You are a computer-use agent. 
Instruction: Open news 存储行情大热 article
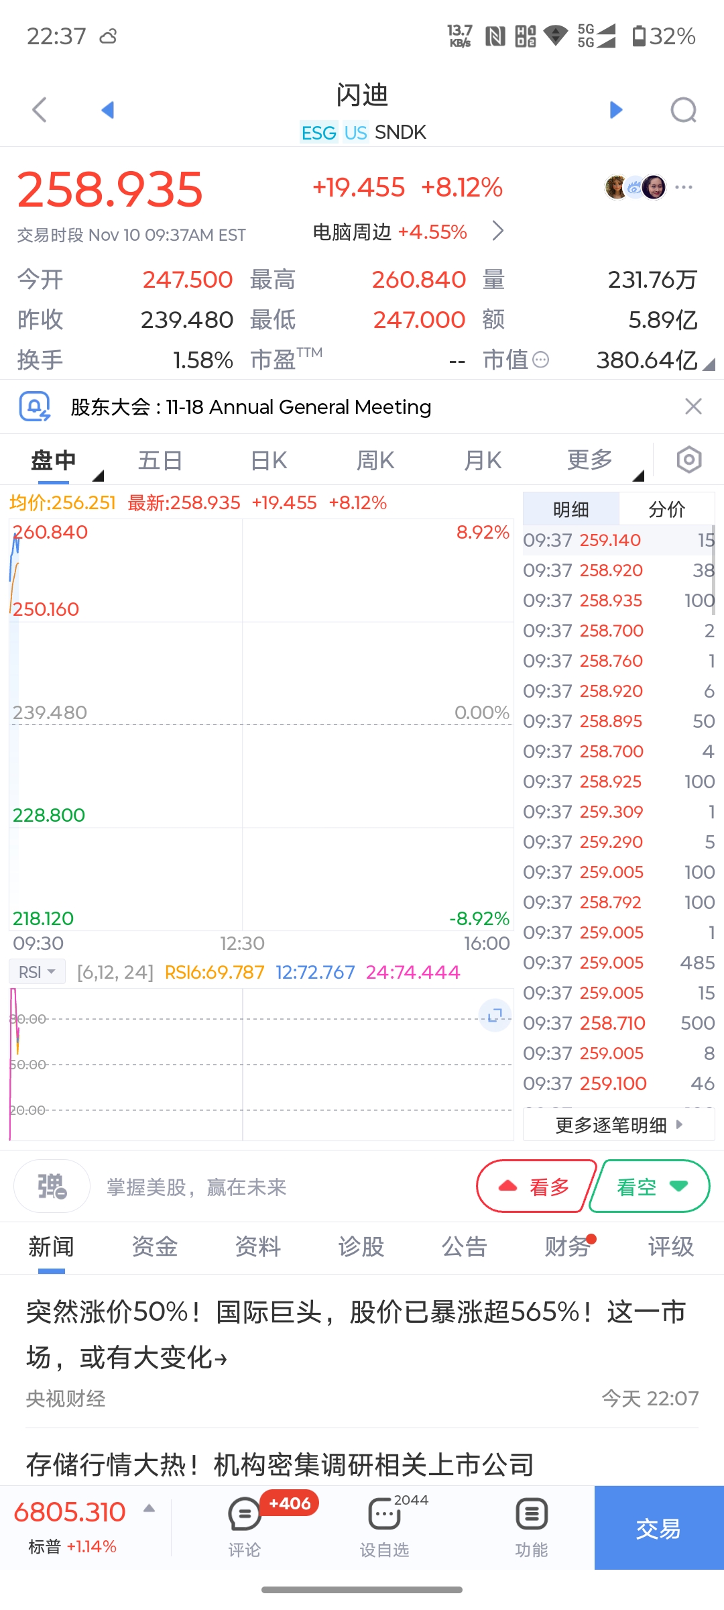tap(280, 1464)
